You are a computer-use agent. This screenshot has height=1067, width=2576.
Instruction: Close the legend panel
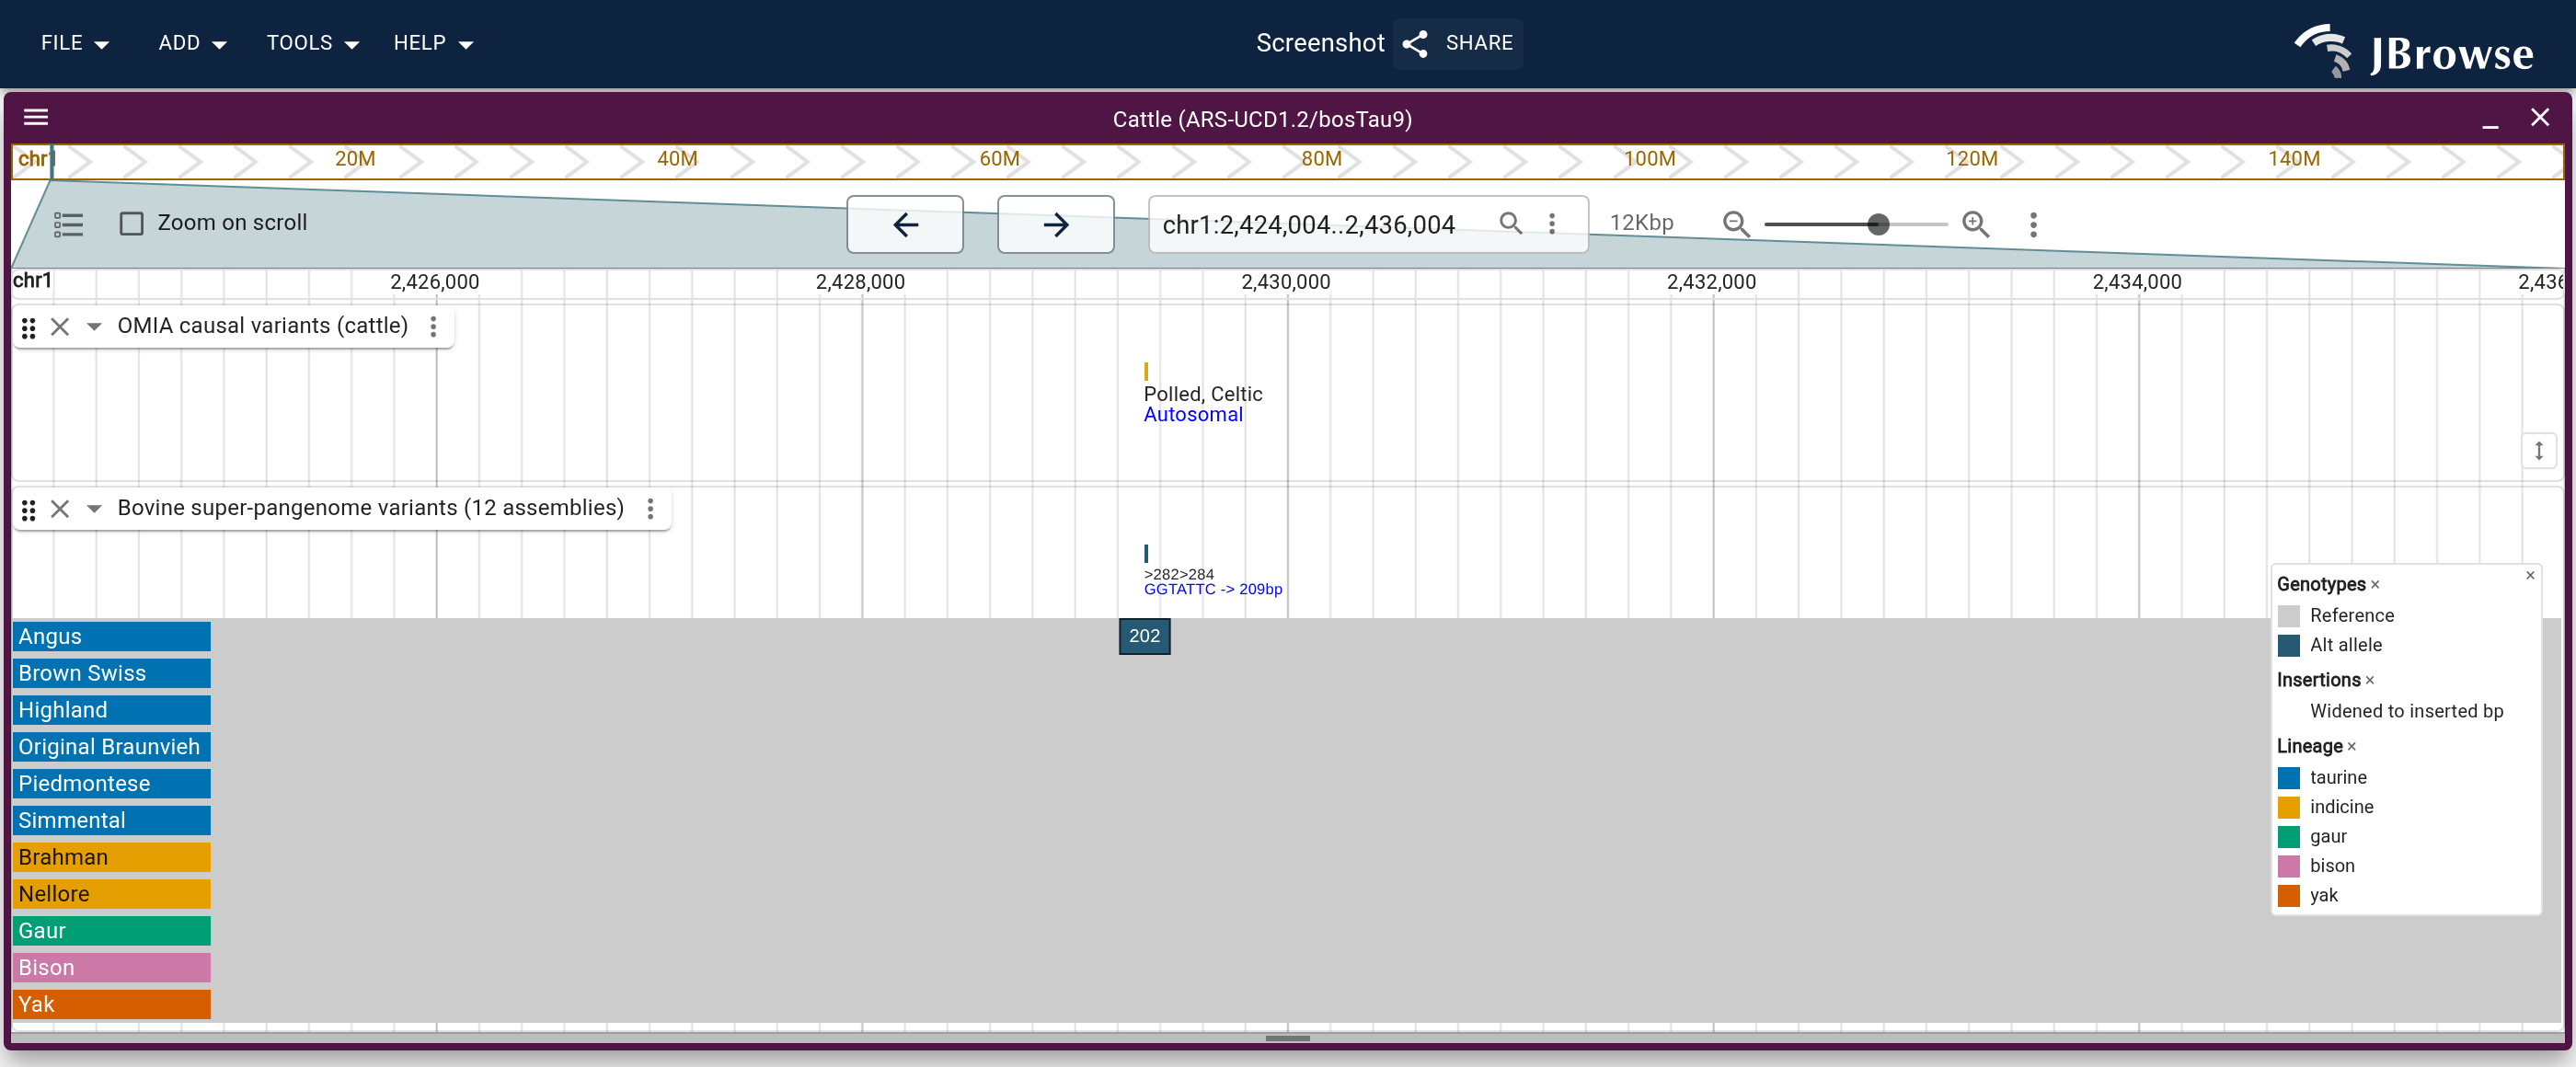click(2529, 575)
